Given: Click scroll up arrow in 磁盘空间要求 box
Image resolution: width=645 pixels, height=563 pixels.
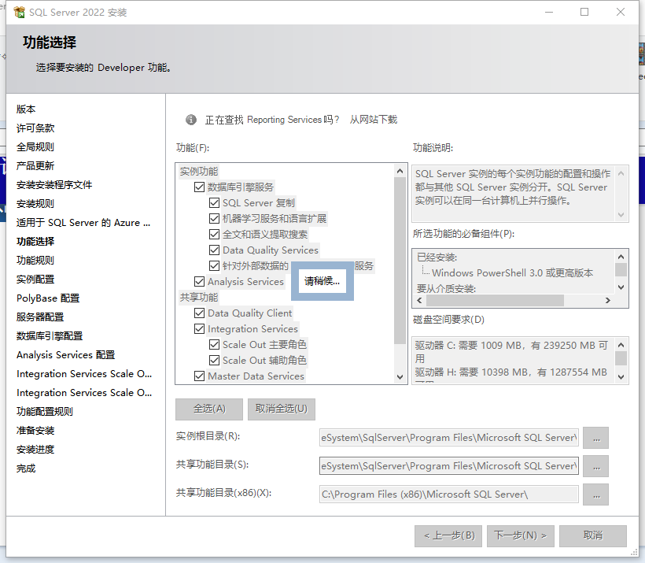Looking at the screenshot, I should [x=621, y=345].
